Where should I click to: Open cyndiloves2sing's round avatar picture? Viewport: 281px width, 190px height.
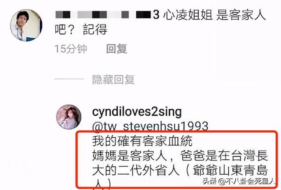pyautogui.click(x=69, y=117)
